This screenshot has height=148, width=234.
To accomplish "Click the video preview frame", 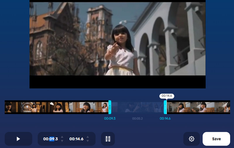I will coord(118,44).
